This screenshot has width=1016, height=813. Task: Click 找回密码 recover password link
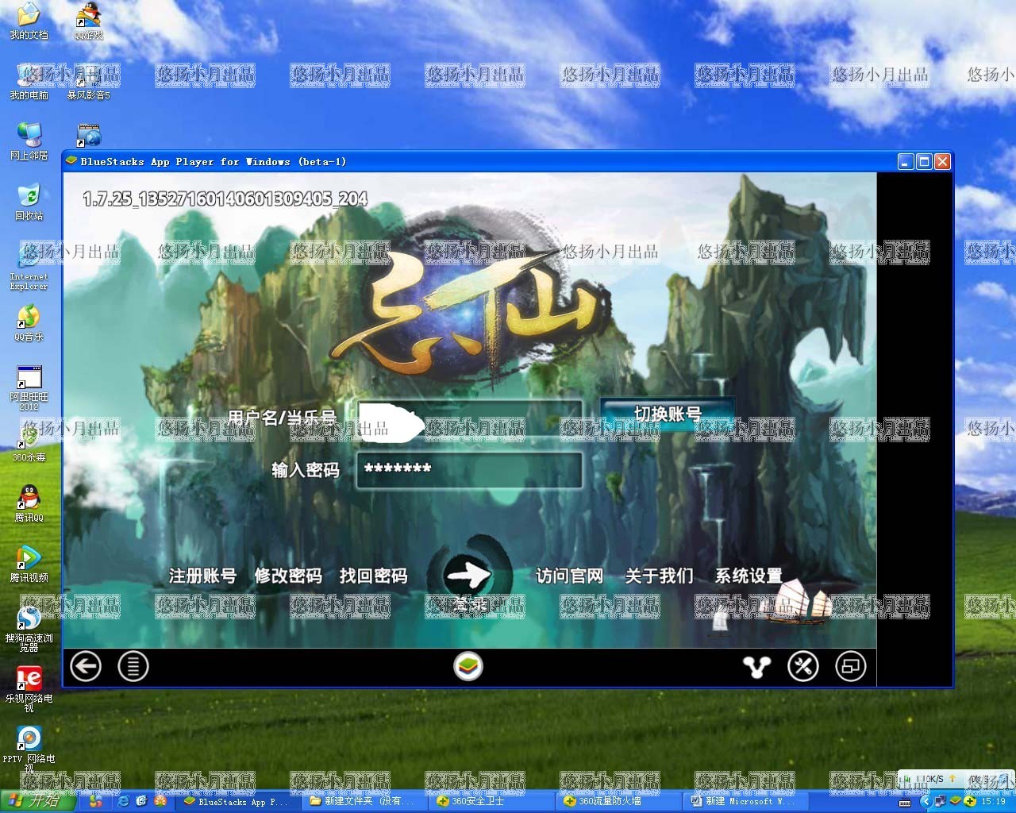pyautogui.click(x=373, y=576)
